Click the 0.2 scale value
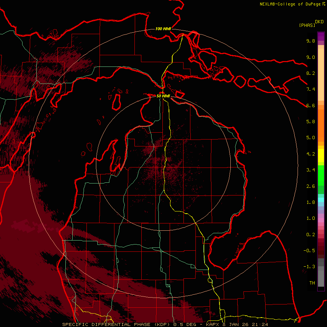Screen dimensions: 327x327 311,235
